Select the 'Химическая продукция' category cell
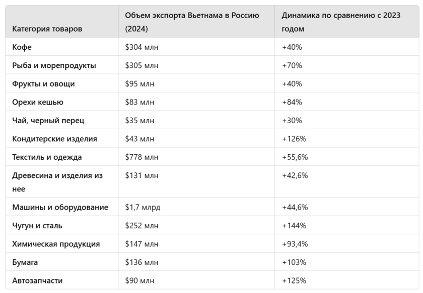 pos(56,244)
